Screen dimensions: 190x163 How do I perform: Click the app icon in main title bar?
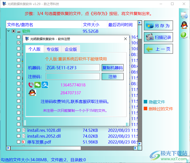(x=4, y=4)
